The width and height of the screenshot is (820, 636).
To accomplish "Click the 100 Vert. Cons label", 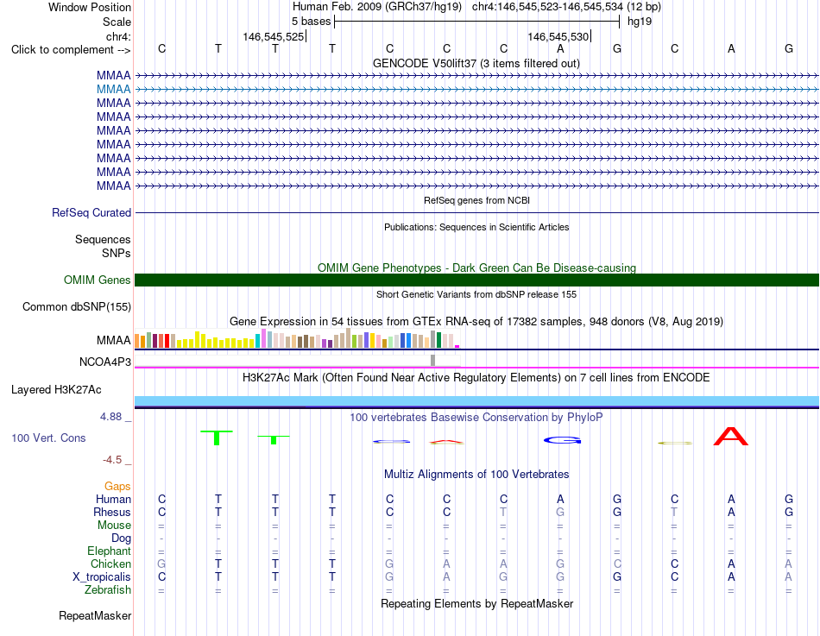I will pos(48,438).
